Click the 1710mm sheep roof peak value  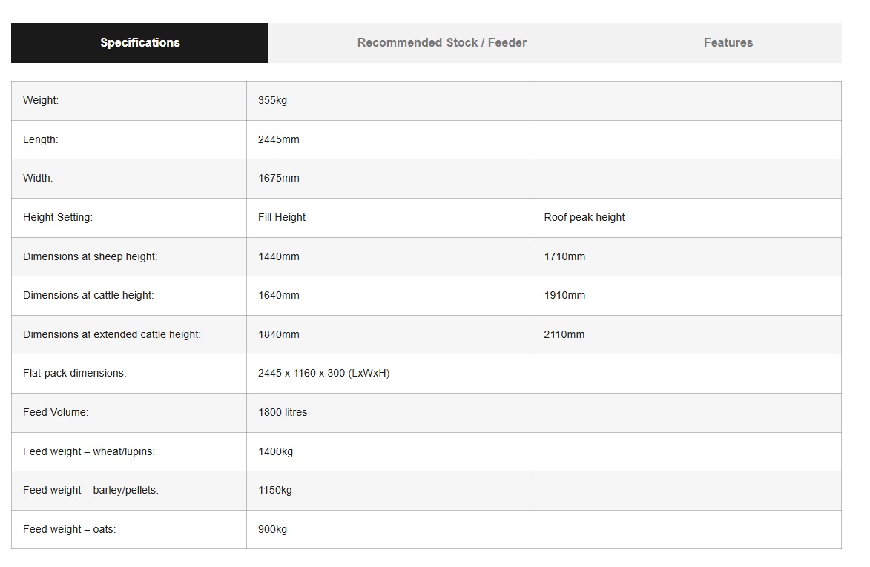click(564, 256)
